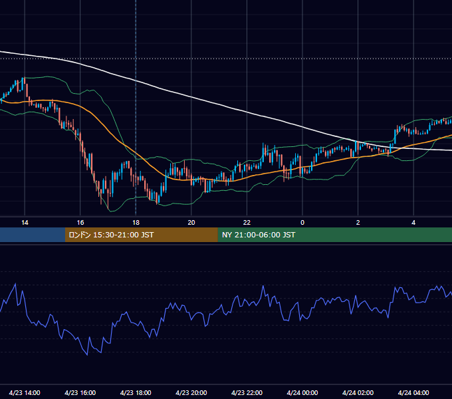
Task: Click the 0 hour axis label
Action: (x=302, y=223)
